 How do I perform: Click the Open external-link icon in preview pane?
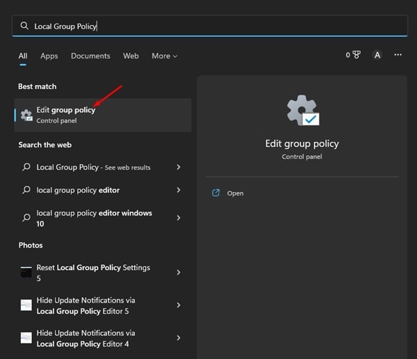215,193
